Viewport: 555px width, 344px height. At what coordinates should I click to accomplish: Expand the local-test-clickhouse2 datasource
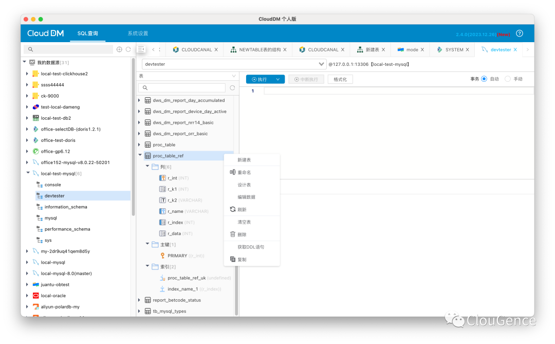pos(27,74)
